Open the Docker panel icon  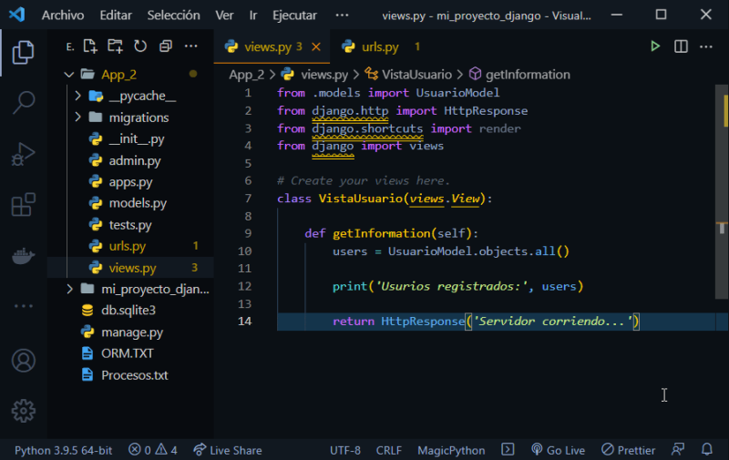(x=24, y=256)
